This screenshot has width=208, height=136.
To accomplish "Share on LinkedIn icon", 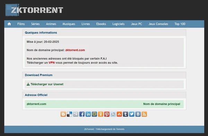I will click(88, 114).
